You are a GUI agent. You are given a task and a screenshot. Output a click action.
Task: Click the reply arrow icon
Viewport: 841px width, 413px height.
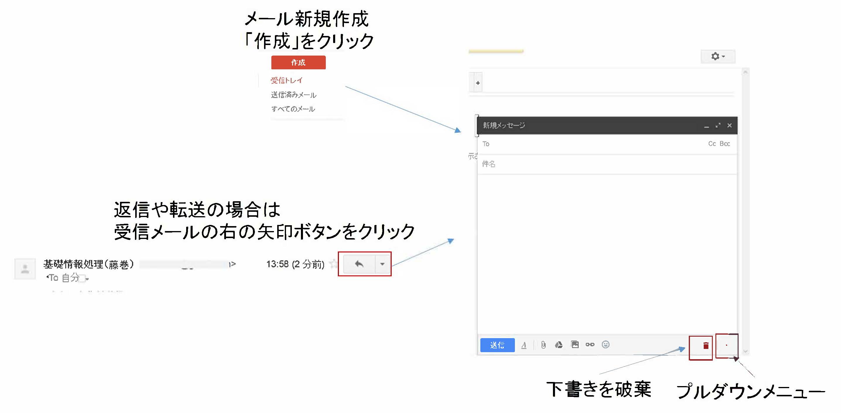click(359, 264)
